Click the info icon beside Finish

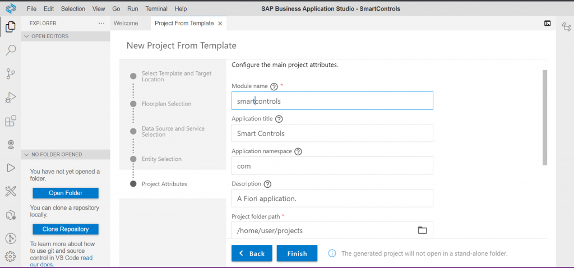coord(332,253)
